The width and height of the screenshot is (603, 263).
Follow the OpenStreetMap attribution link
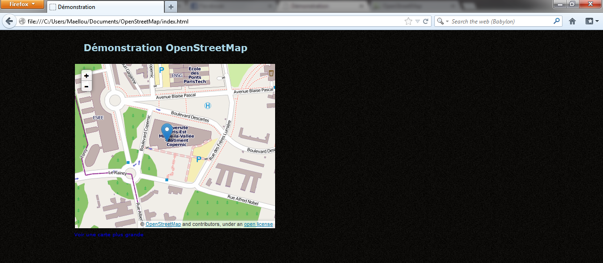[163, 224]
